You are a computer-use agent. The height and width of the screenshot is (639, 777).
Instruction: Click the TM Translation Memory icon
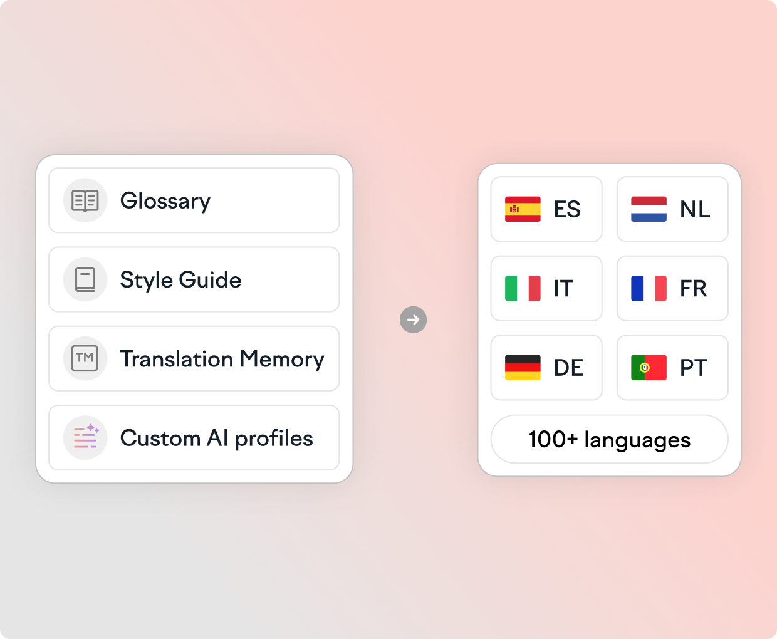click(x=85, y=358)
